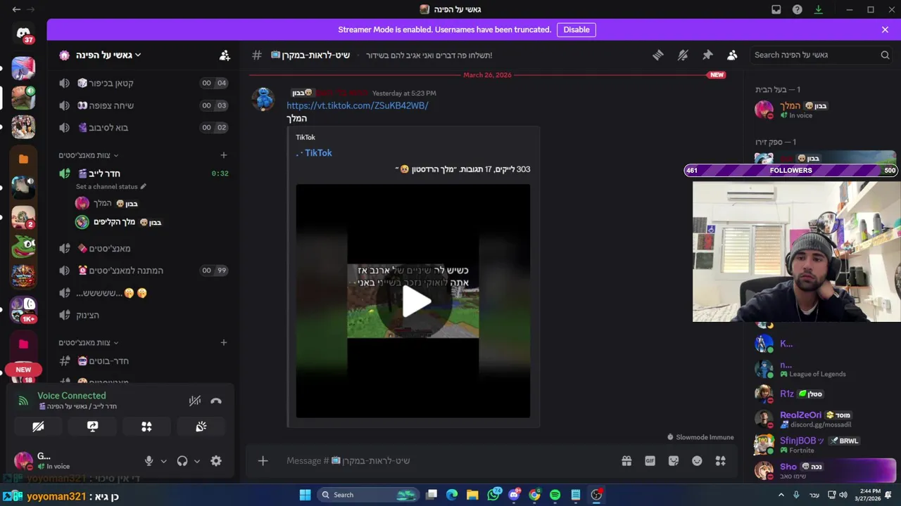Open headphone output options chevron
This screenshot has height=506, width=901.
(197, 461)
